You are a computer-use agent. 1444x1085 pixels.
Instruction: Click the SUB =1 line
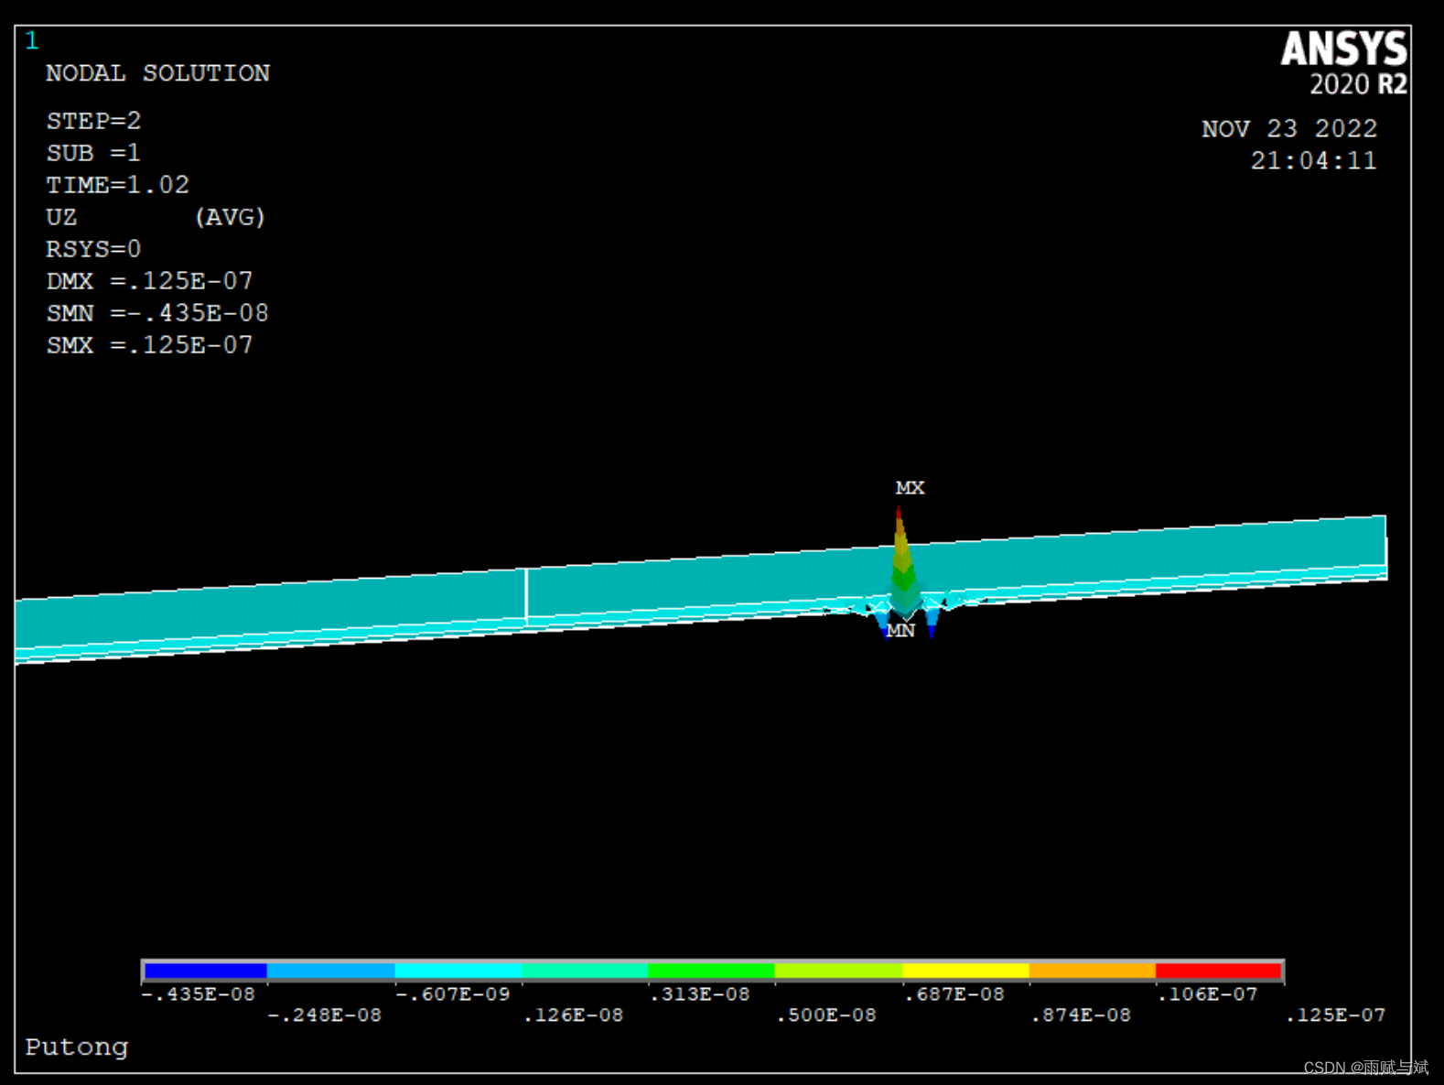click(93, 153)
